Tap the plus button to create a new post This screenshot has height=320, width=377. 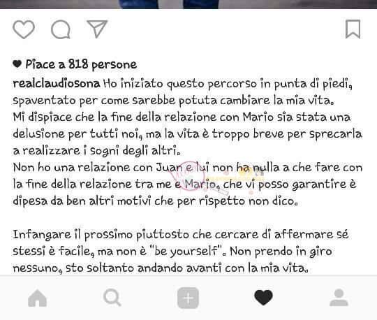(188, 298)
